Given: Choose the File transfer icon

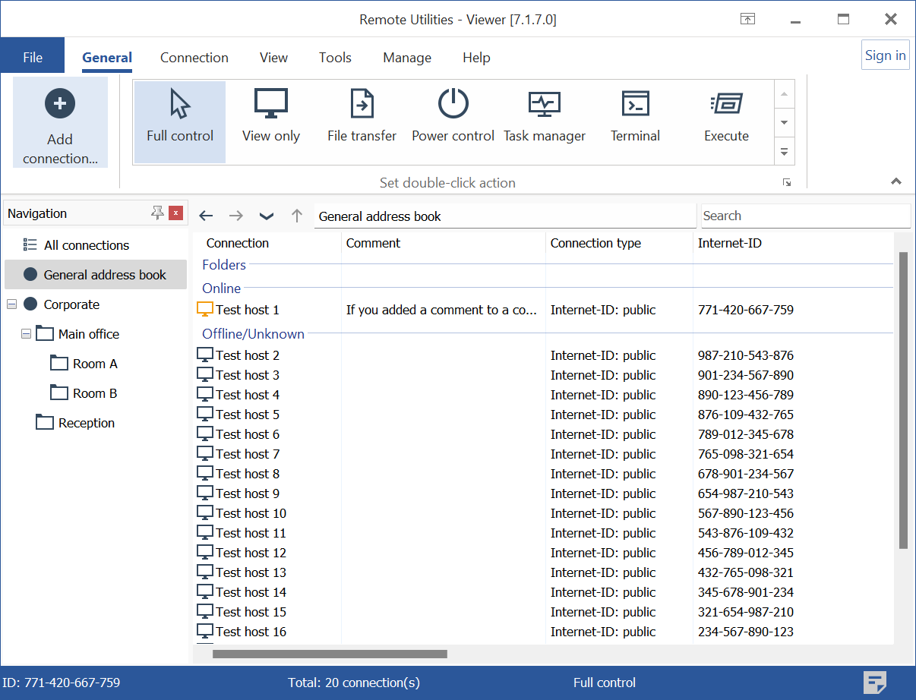Looking at the screenshot, I should pyautogui.click(x=362, y=105).
